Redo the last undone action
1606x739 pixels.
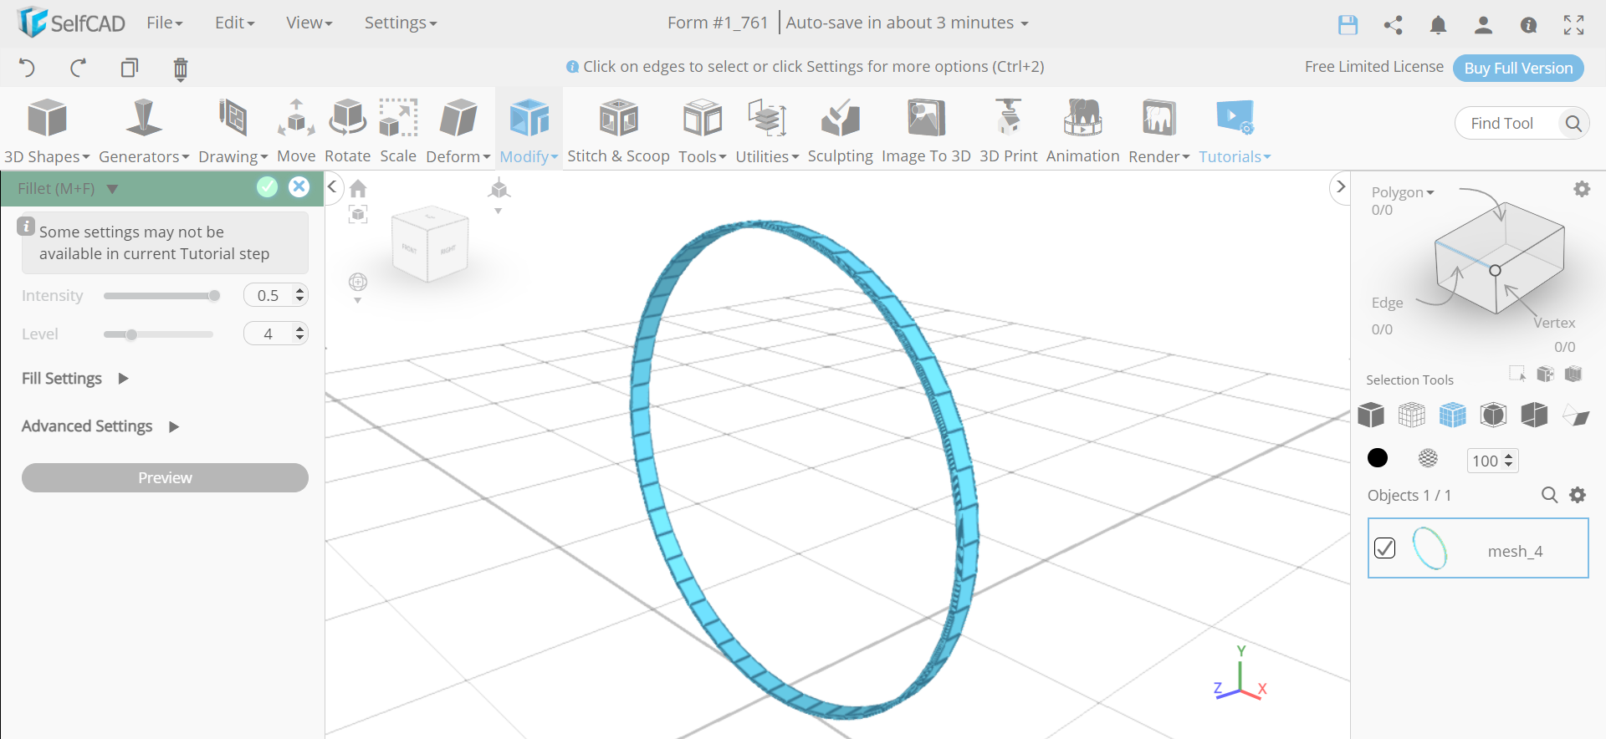[x=79, y=68]
